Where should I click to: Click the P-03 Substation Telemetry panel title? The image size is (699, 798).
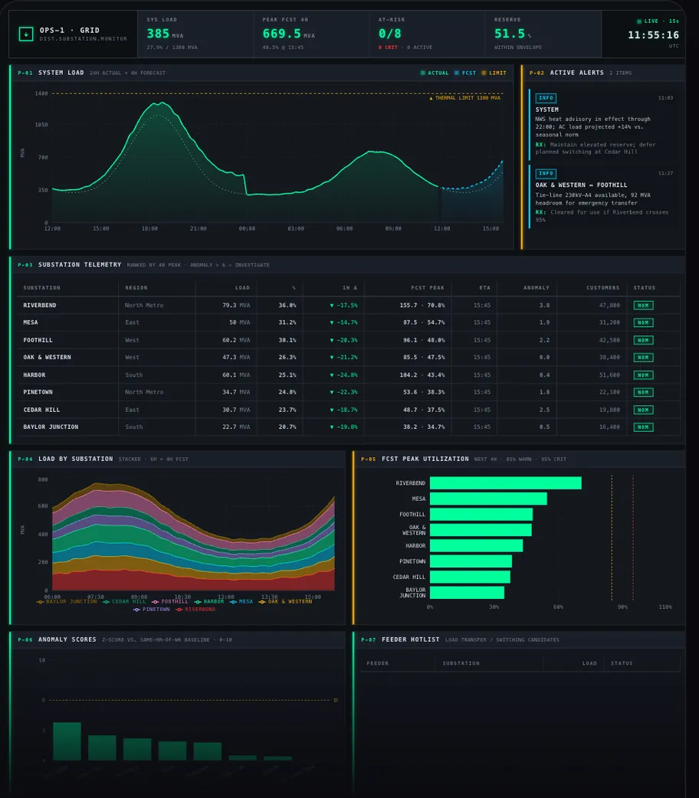tap(80, 265)
